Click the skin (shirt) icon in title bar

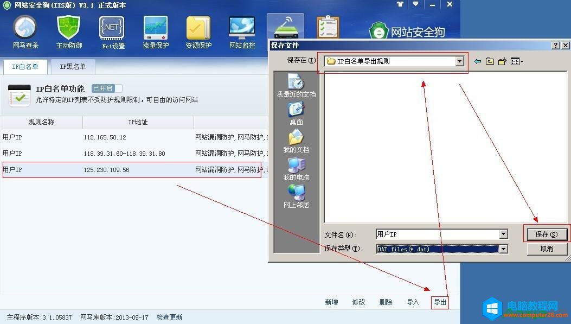tap(400, 4)
